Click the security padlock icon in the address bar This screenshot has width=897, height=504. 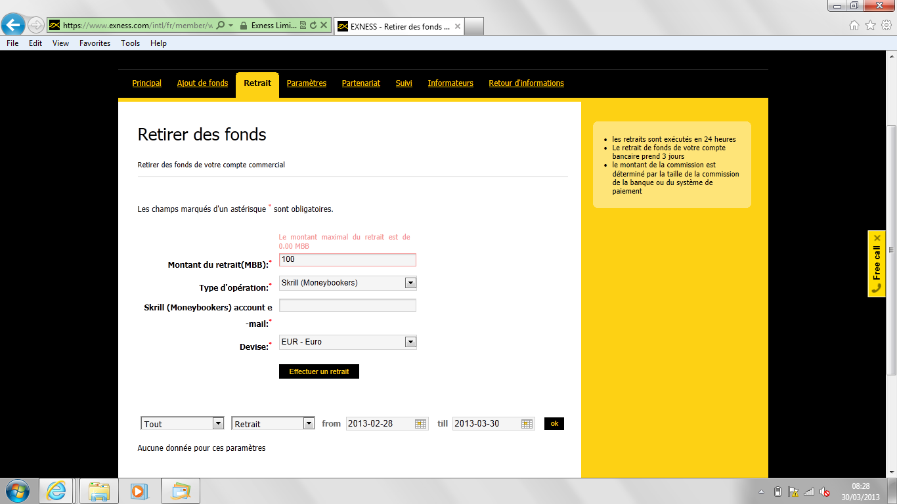coord(244,26)
